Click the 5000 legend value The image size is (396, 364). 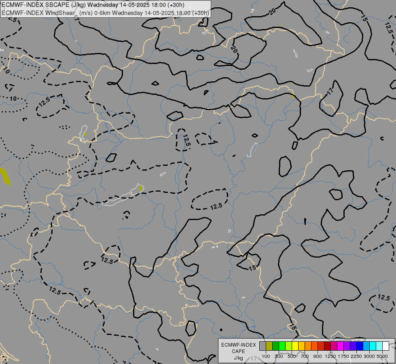(x=382, y=356)
